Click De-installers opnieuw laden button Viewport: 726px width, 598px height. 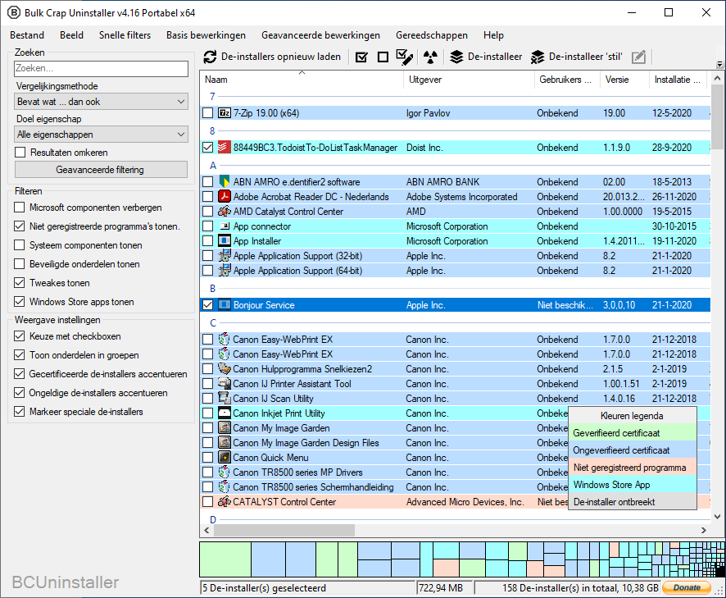tap(273, 57)
